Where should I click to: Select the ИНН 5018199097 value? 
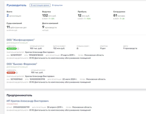tap(16, 55)
